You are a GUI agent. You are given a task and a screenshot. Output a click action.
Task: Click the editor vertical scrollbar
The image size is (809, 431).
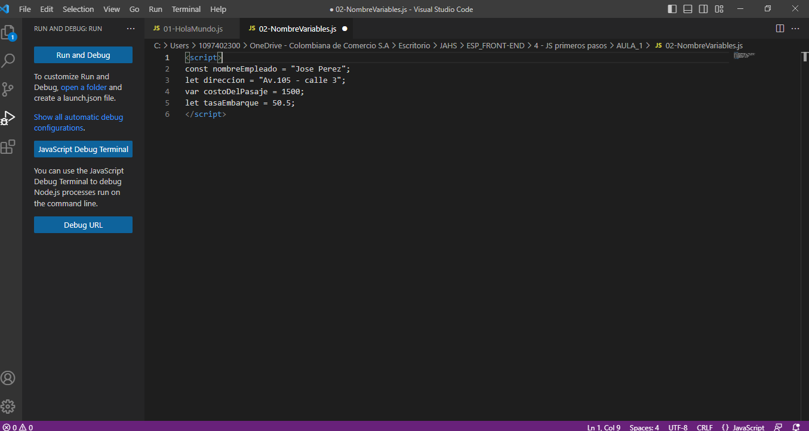(805, 236)
